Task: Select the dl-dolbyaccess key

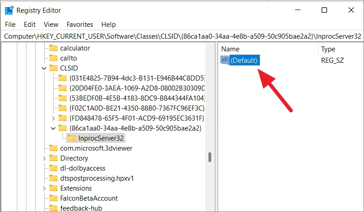Action: click(83, 168)
